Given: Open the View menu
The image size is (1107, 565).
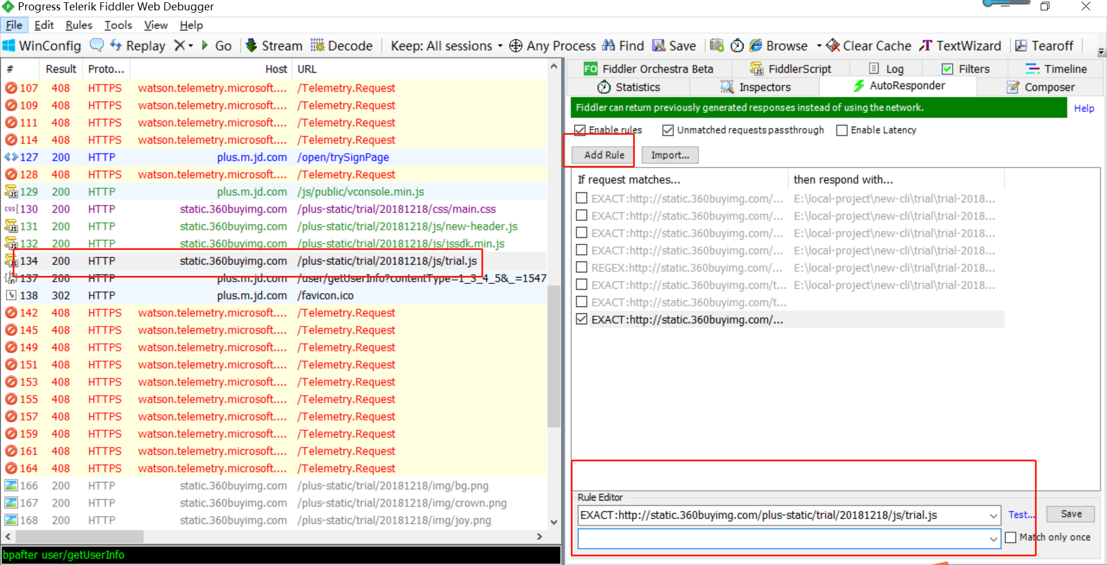Looking at the screenshot, I should (x=156, y=25).
